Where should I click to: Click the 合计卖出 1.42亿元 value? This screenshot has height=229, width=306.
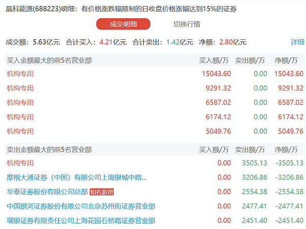180,42
